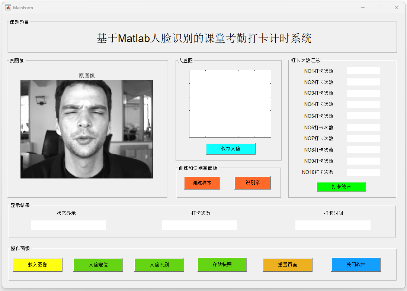Viewport: 407px width, 291px height.
Task: Close software via 关闭软件 button
Action: pos(356,264)
